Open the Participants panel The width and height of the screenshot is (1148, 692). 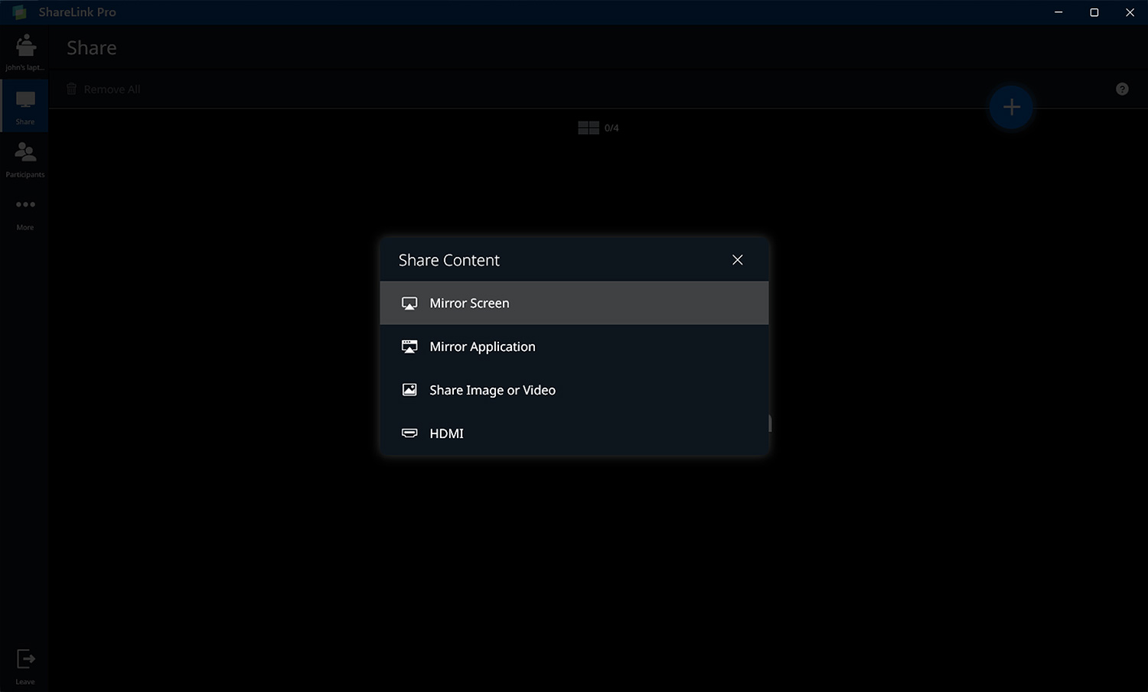(x=25, y=159)
